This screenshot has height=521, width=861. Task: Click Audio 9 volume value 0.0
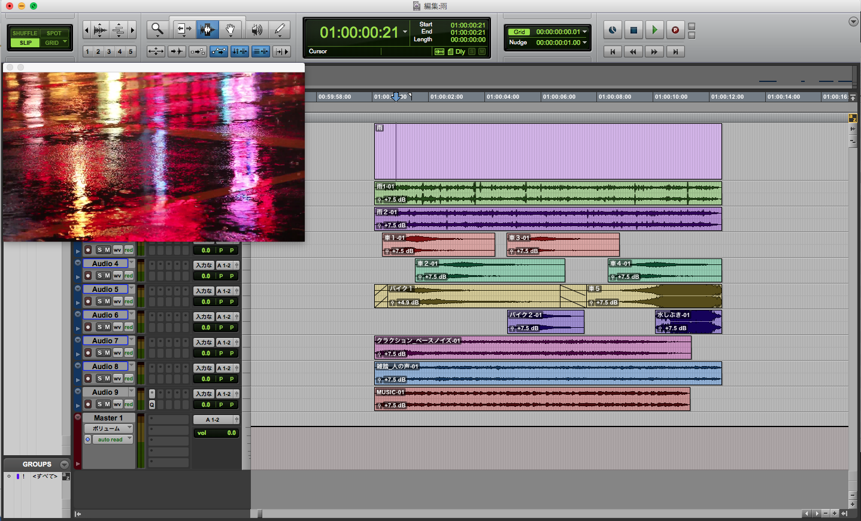[x=206, y=404]
